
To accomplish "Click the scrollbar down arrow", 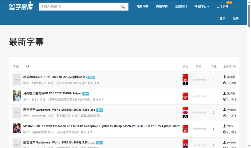I will (249, 146).
